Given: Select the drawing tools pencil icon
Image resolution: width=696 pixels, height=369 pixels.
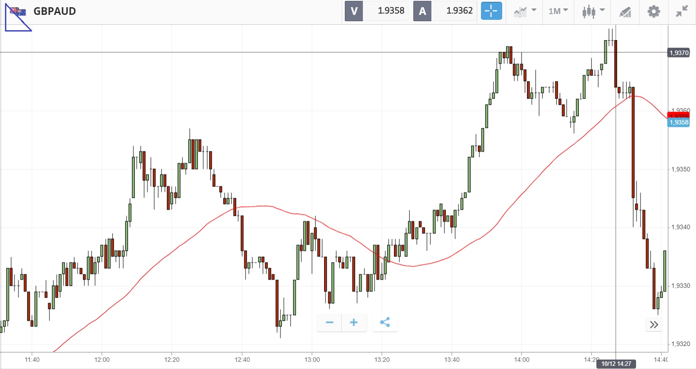Looking at the screenshot, I should (625, 12).
